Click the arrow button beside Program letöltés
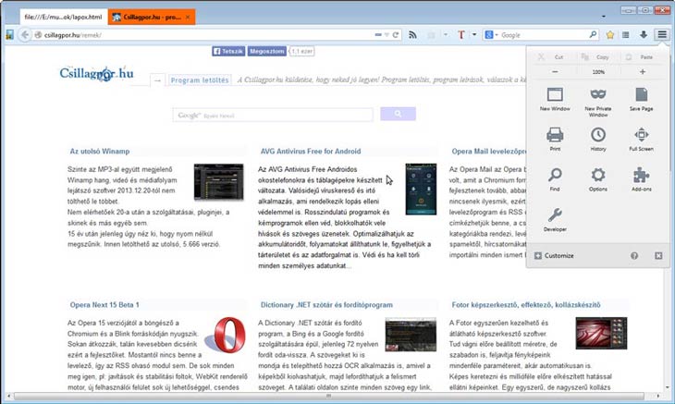 coord(157,80)
